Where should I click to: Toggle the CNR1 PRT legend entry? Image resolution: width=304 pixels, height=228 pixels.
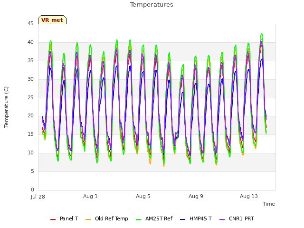[x=237, y=218]
